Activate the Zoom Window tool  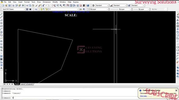(61, 6)
